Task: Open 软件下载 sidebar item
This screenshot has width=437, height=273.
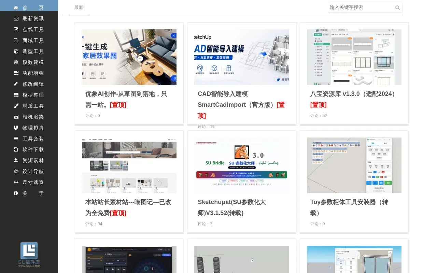Action: coord(29,149)
